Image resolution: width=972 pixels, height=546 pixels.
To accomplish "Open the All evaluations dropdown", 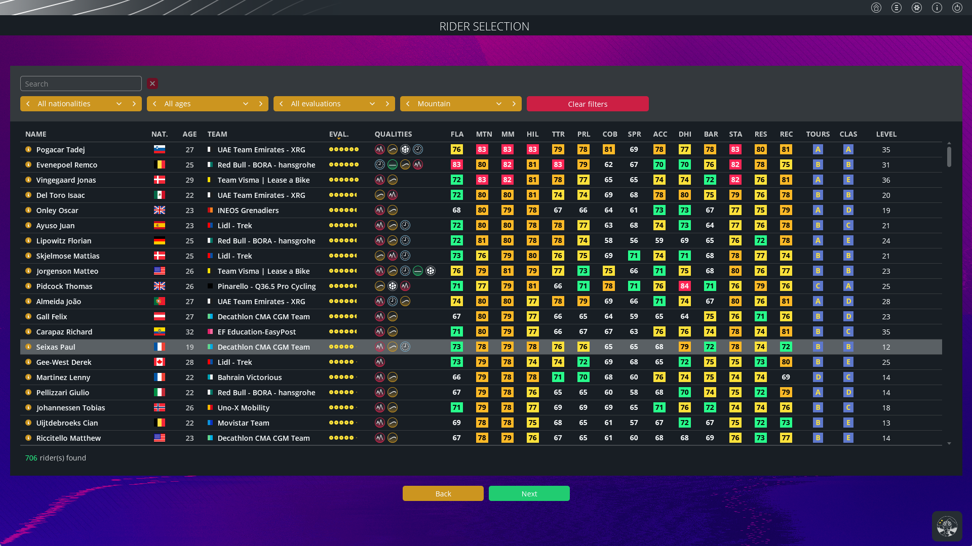I will [x=334, y=104].
